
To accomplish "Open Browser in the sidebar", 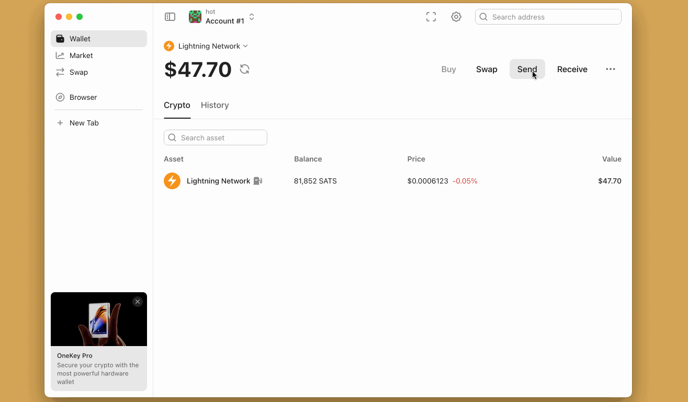I will tap(99, 97).
